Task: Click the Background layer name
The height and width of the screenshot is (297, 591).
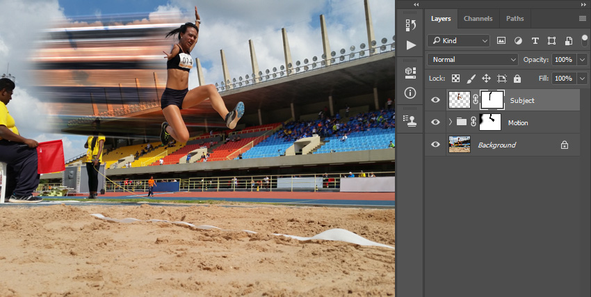Action: pyautogui.click(x=496, y=145)
